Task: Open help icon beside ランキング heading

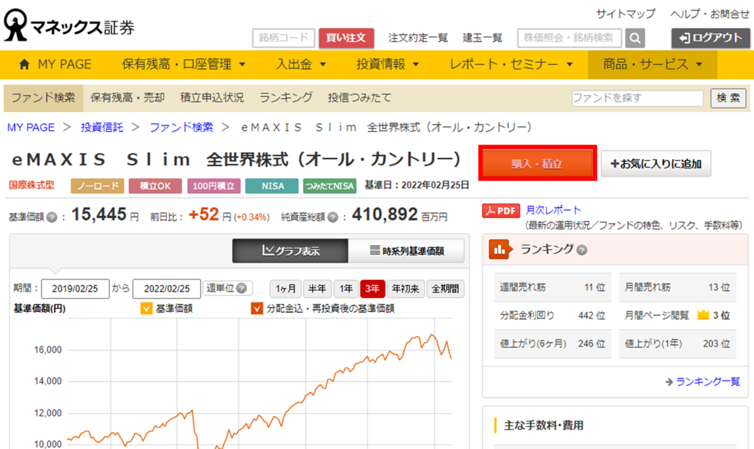Action: click(582, 250)
